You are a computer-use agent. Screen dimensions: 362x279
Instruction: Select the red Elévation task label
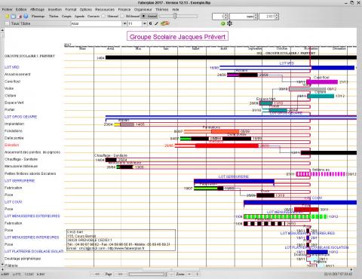[x=11, y=145]
